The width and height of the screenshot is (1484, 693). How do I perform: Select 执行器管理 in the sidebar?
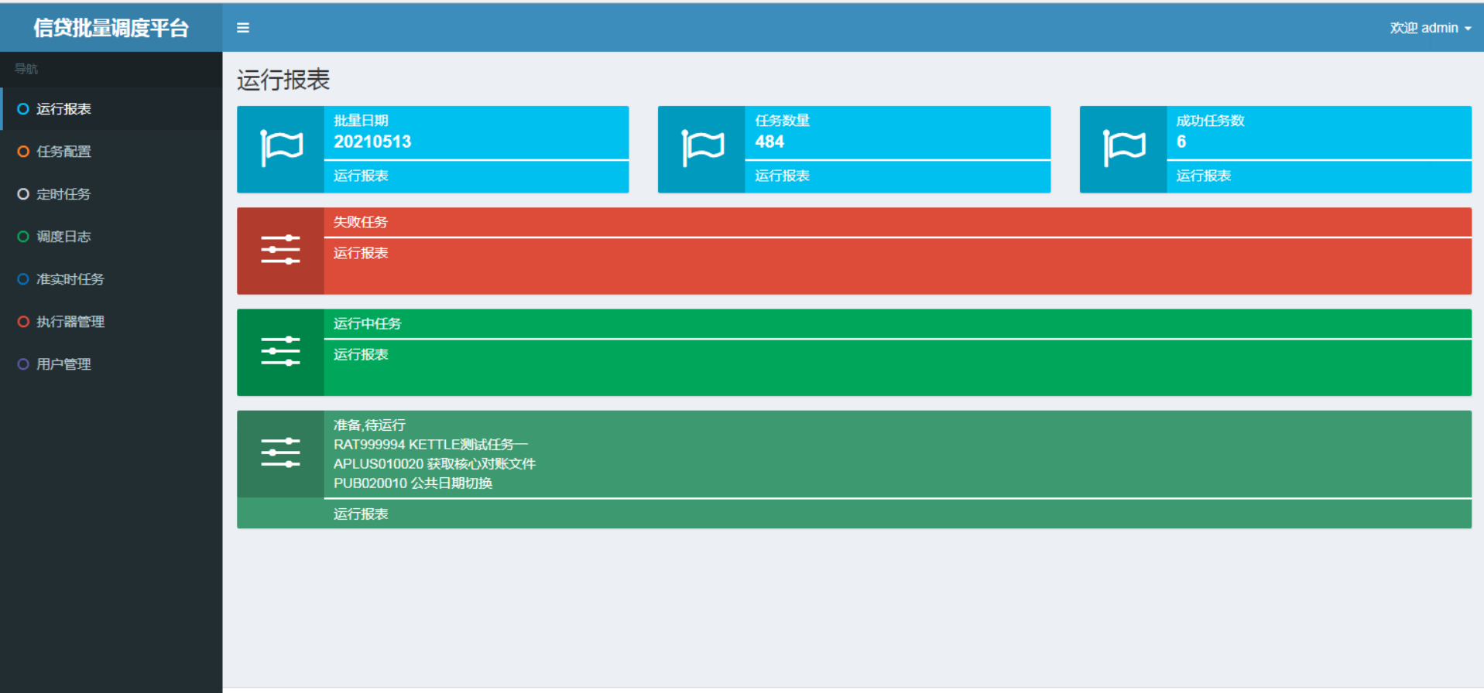pos(70,322)
